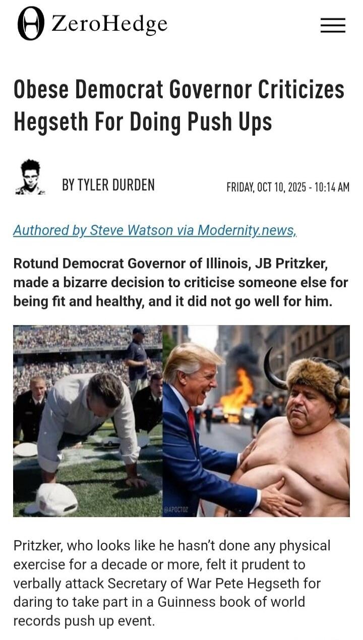Tap the fire in the background of the image
The image size is (363, 640).
click(x=237, y=396)
